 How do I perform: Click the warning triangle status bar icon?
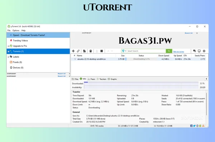203,126
